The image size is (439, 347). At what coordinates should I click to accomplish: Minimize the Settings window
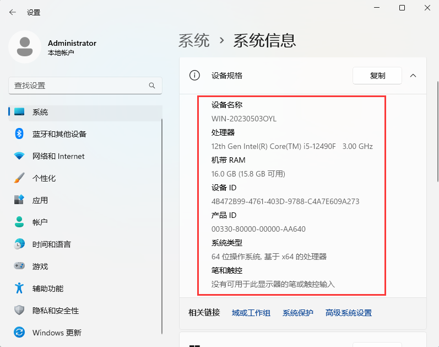377,8
